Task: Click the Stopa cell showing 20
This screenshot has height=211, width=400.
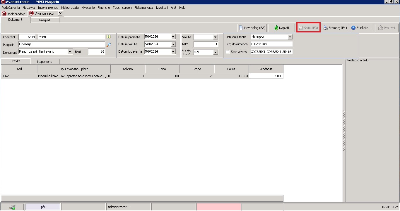Action: [197, 76]
